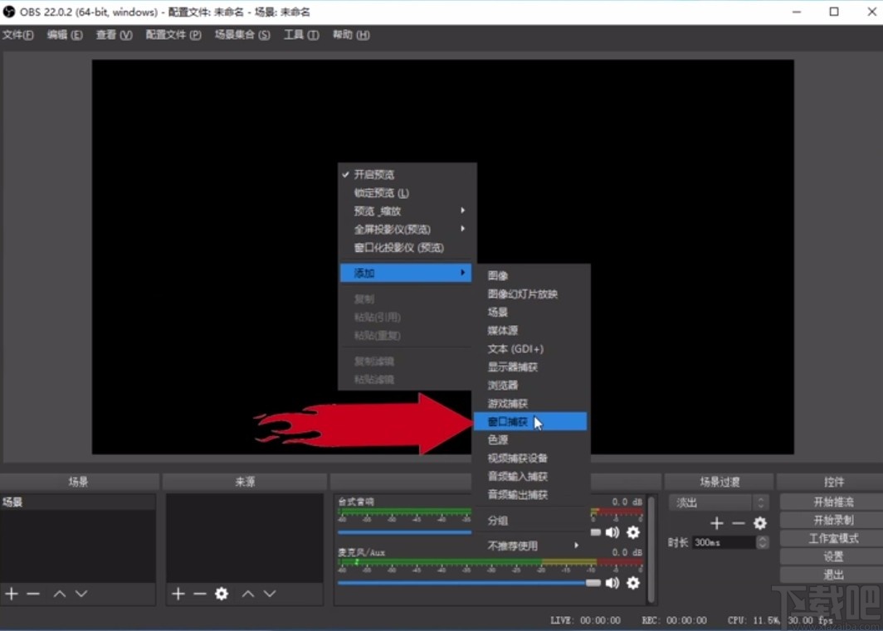Image resolution: width=883 pixels, height=631 pixels.
Task: Mute 麦克风/Aux speaker icon
Action: (612, 583)
